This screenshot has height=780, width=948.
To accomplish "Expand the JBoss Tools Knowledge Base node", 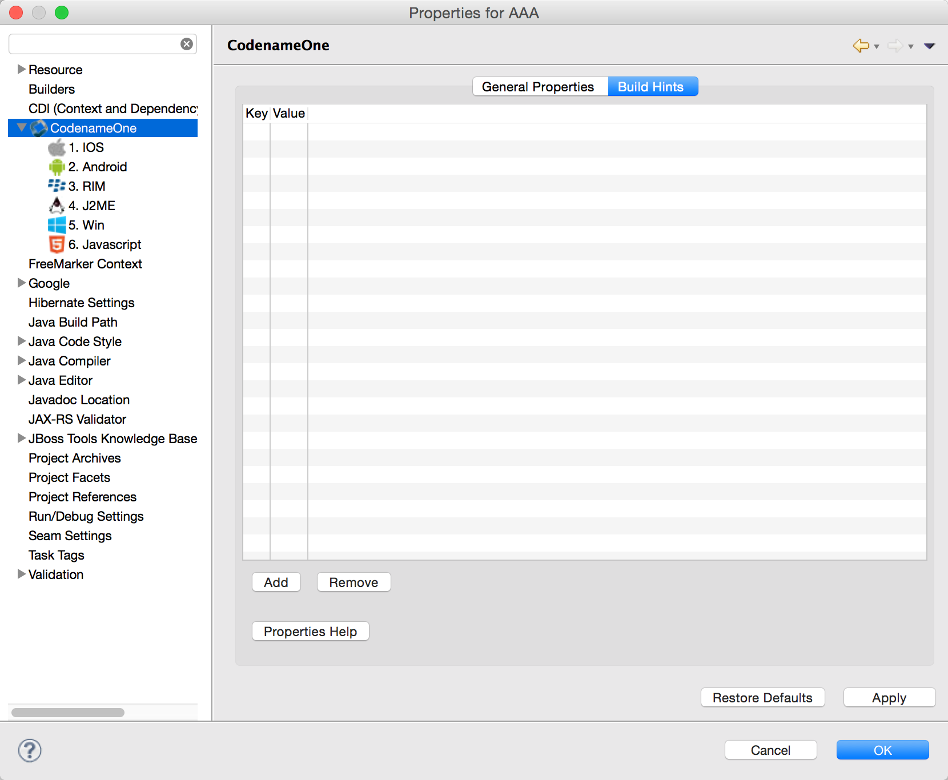I will click(x=22, y=438).
